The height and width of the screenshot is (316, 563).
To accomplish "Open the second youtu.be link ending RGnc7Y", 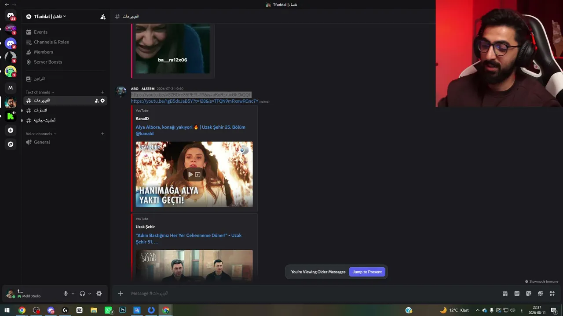I will click(195, 101).
